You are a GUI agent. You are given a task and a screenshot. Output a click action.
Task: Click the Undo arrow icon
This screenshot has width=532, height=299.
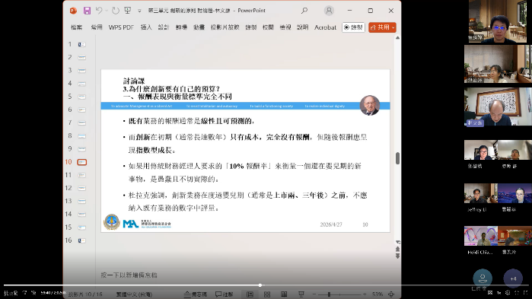[99, 11]
